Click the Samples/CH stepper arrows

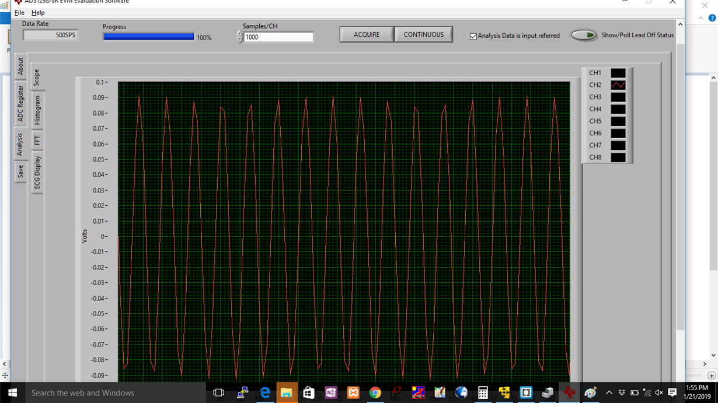[239, 37]
